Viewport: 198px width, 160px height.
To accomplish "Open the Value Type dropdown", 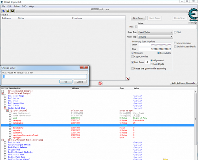I will pos(155,37).
